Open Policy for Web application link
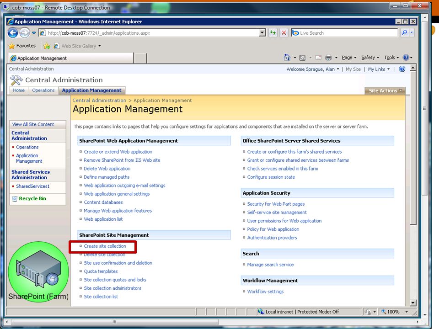This screenshot has width=439, height=329. (x=273, y=229)
